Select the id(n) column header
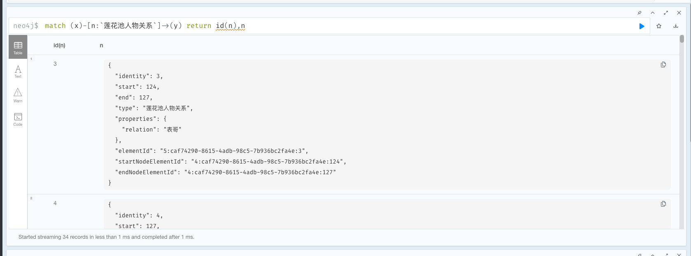The height and width of the screenshot is (256, 691). coord(59,45)
